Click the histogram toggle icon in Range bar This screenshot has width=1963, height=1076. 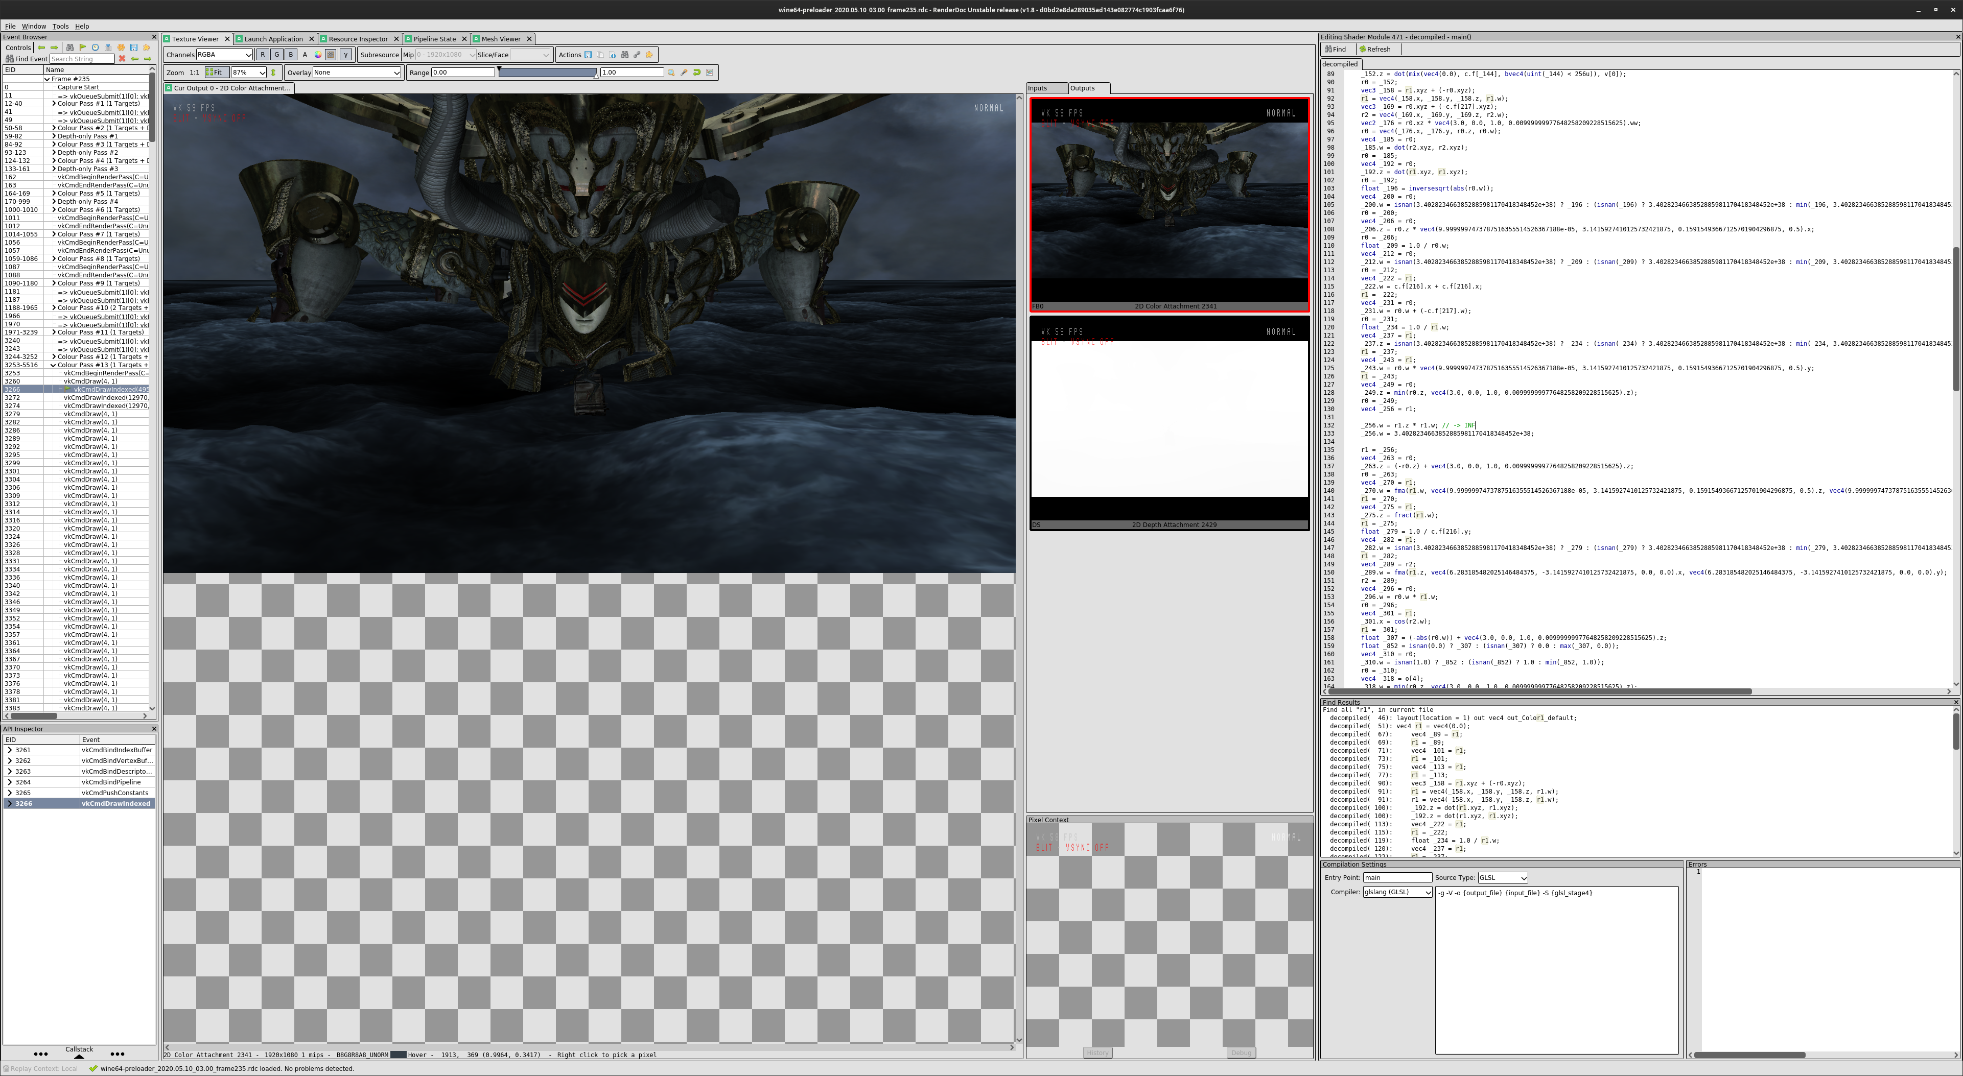pos(710,73)
